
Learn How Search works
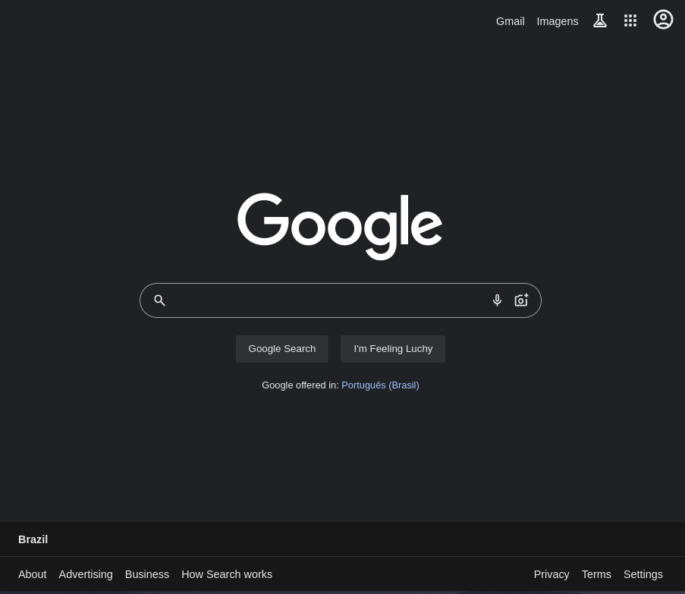pos(226,574)
